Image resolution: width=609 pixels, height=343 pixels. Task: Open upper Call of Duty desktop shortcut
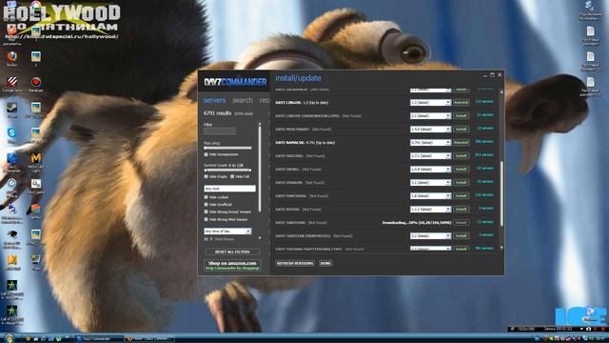click(11, 290)
